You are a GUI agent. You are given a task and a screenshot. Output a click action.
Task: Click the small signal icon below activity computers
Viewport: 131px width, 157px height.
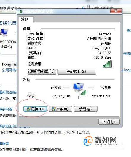click(83, 93)
